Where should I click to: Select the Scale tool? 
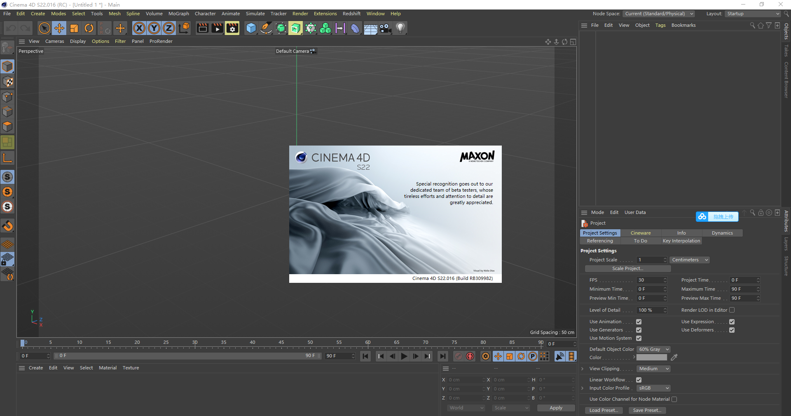(x=74, y=28)
